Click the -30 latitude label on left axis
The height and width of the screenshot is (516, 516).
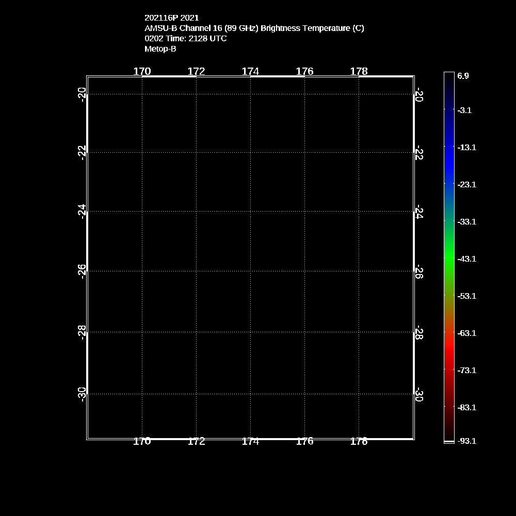82,394
